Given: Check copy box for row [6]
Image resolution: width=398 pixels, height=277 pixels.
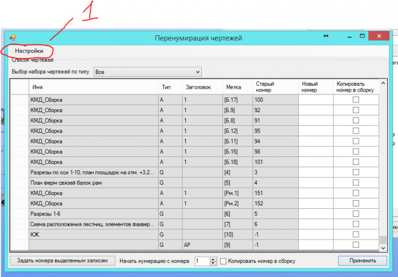Looking at the screenshot, I should click(356, 214).
